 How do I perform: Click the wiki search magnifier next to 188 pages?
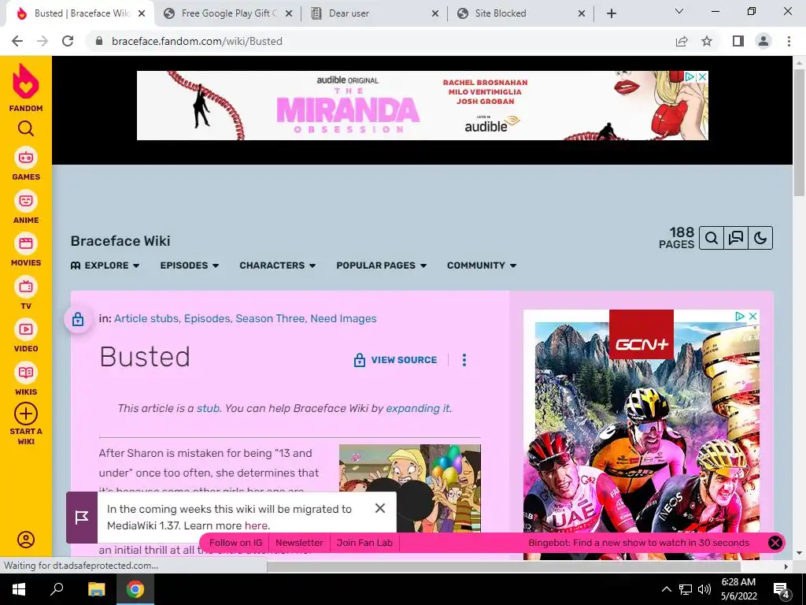click(712, 238)
